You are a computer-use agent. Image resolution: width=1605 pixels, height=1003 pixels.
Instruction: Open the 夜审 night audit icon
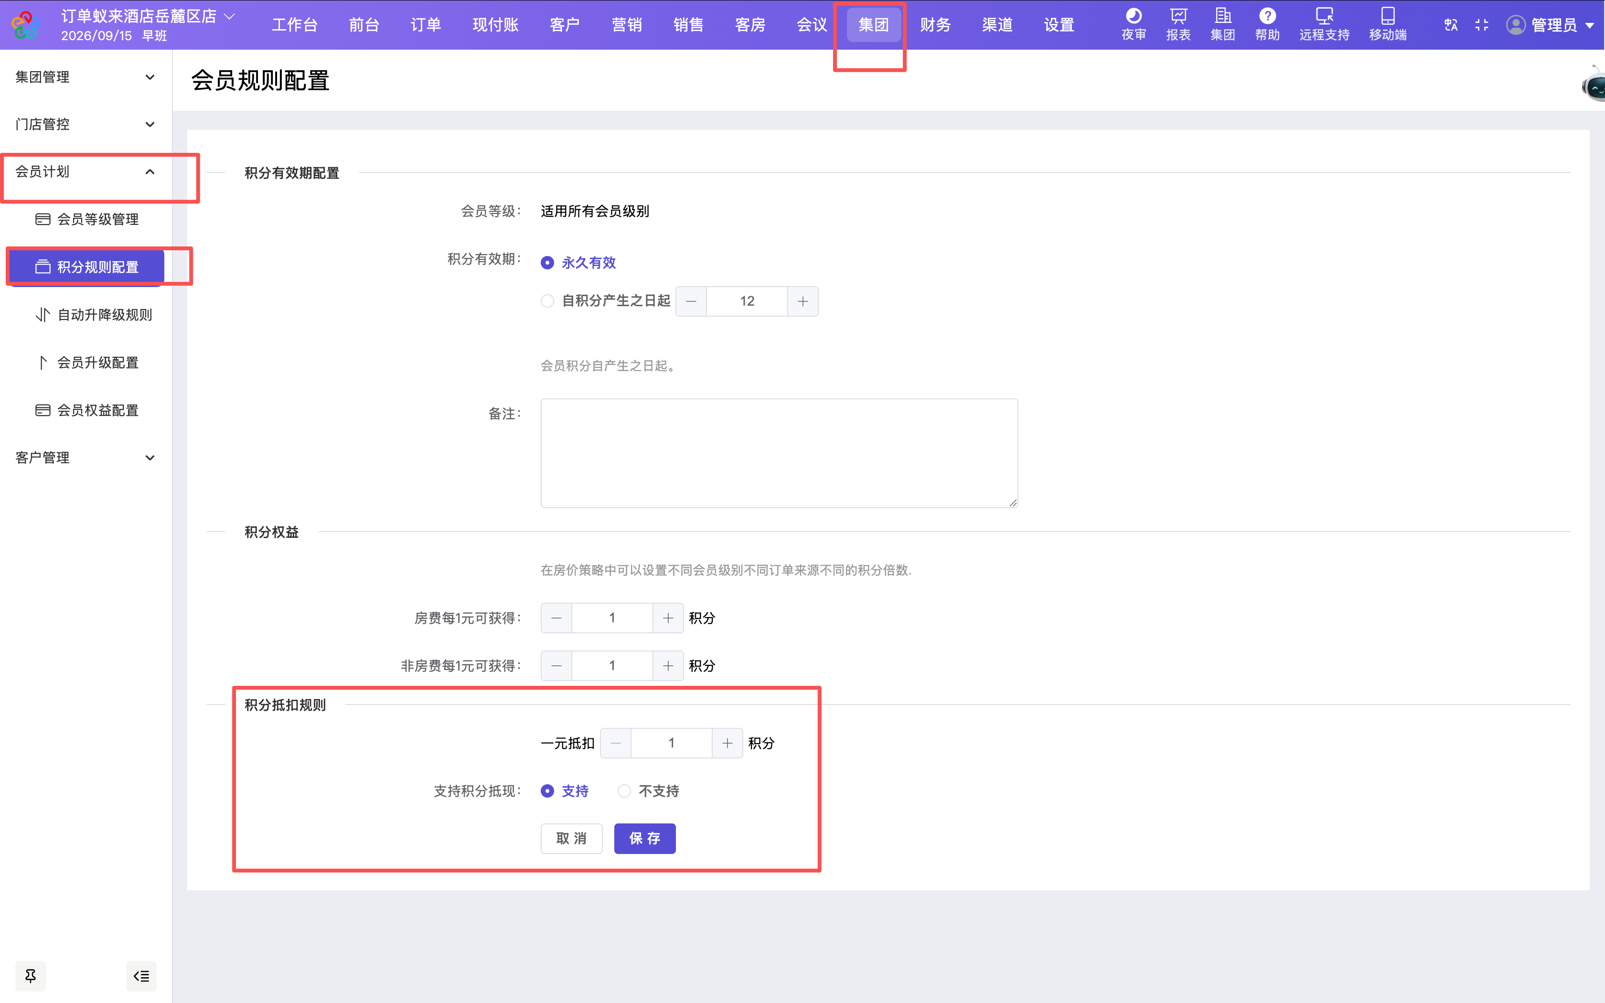point(1134,24)
